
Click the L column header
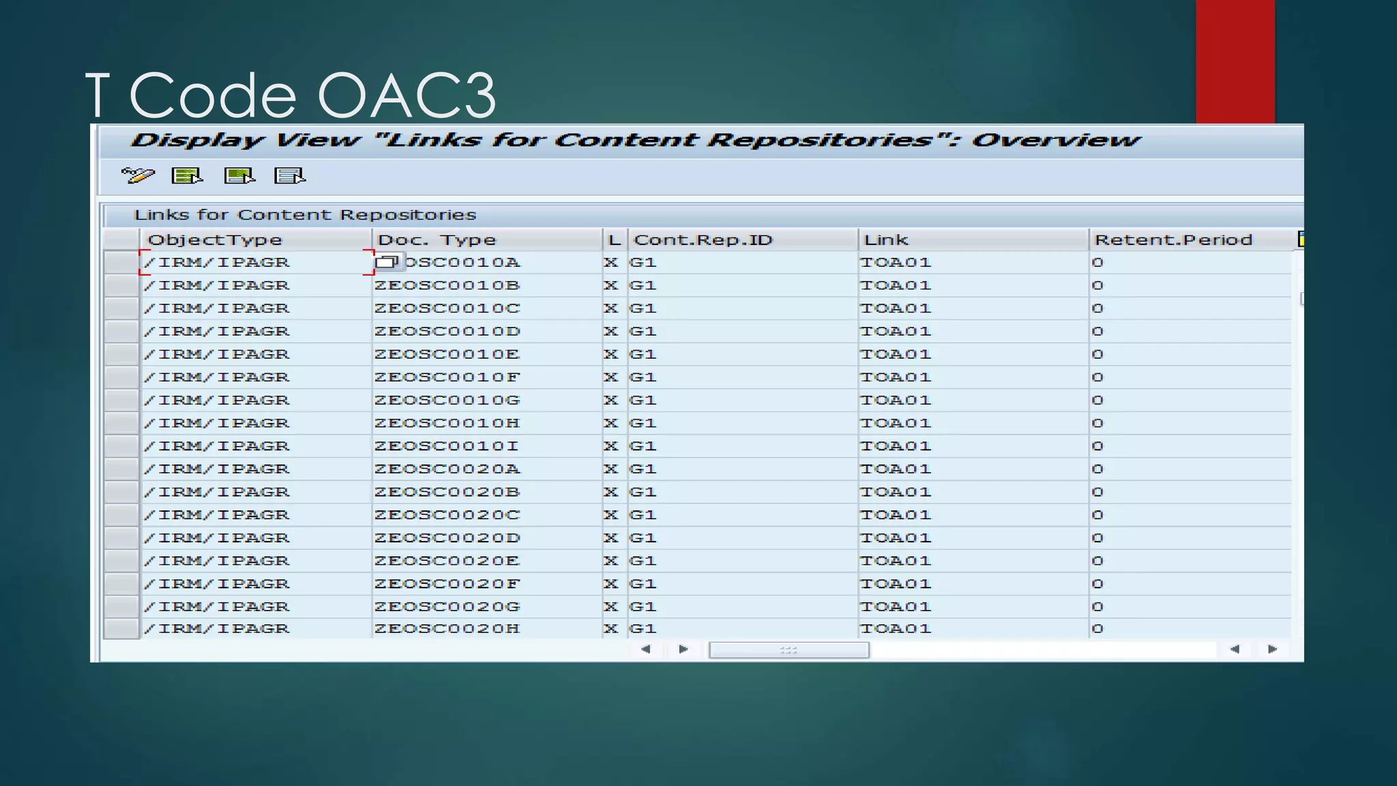pyautogui.click(x=615, y=239)
